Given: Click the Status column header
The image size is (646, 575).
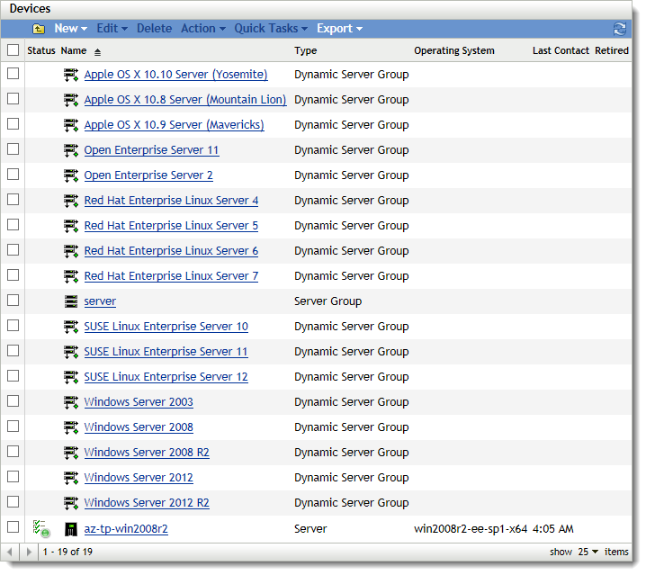Looking at the screenshot, I should click(41, 50).
